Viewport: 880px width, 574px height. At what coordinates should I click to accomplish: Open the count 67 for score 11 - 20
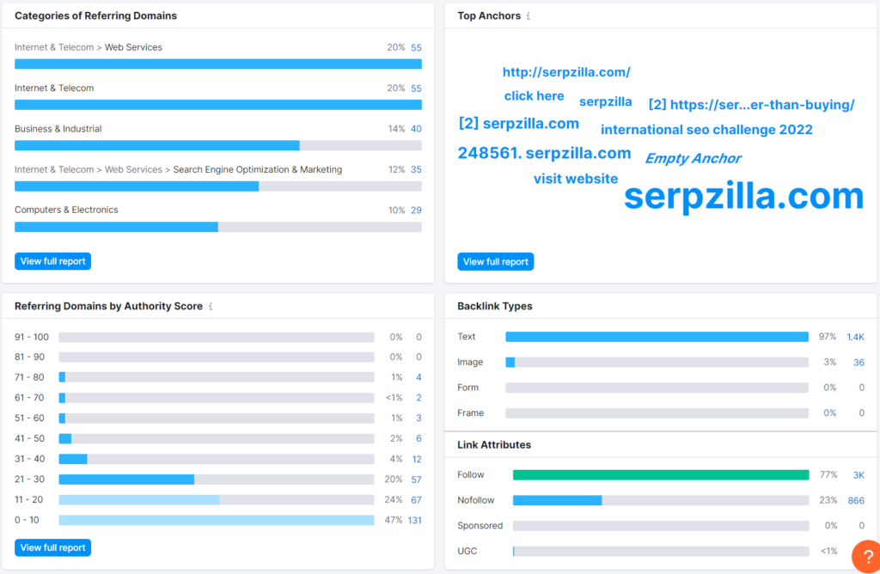tap(417, 500)
